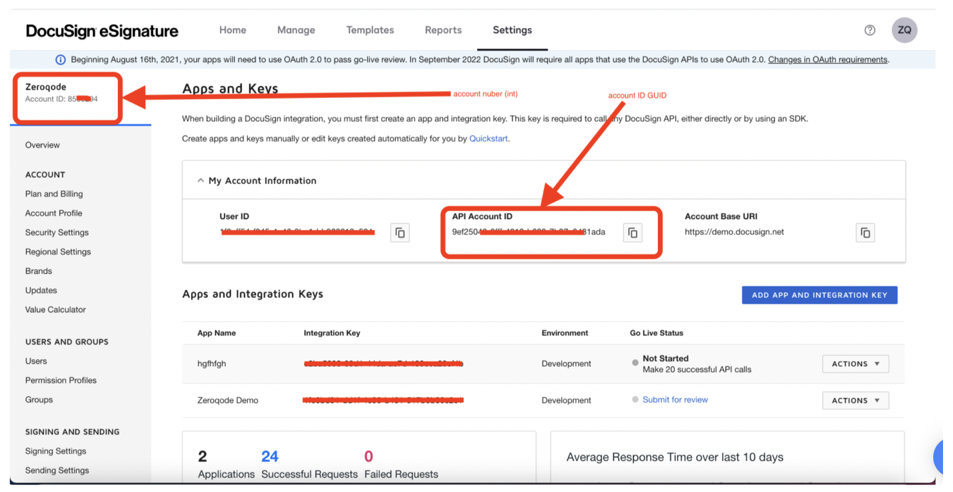This screenshot has height=492, width=953.
Task: Copy the User ID to clipboard
Action: (400, 233)
